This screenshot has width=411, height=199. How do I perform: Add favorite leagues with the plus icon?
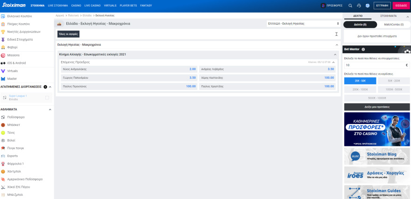point(45,87)
